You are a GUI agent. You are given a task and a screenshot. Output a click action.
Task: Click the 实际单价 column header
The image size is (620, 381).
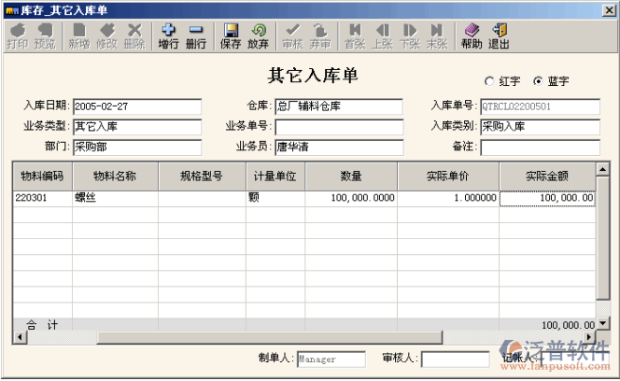click(448, 175)
